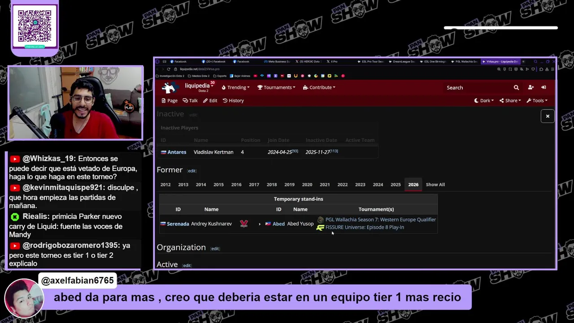
Task: Select the 2021 year tab
Action: pos(325,184)
